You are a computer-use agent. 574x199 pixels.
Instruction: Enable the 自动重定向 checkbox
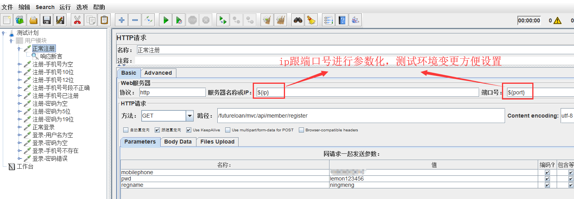pyautogui.click(x=126, y=130)
